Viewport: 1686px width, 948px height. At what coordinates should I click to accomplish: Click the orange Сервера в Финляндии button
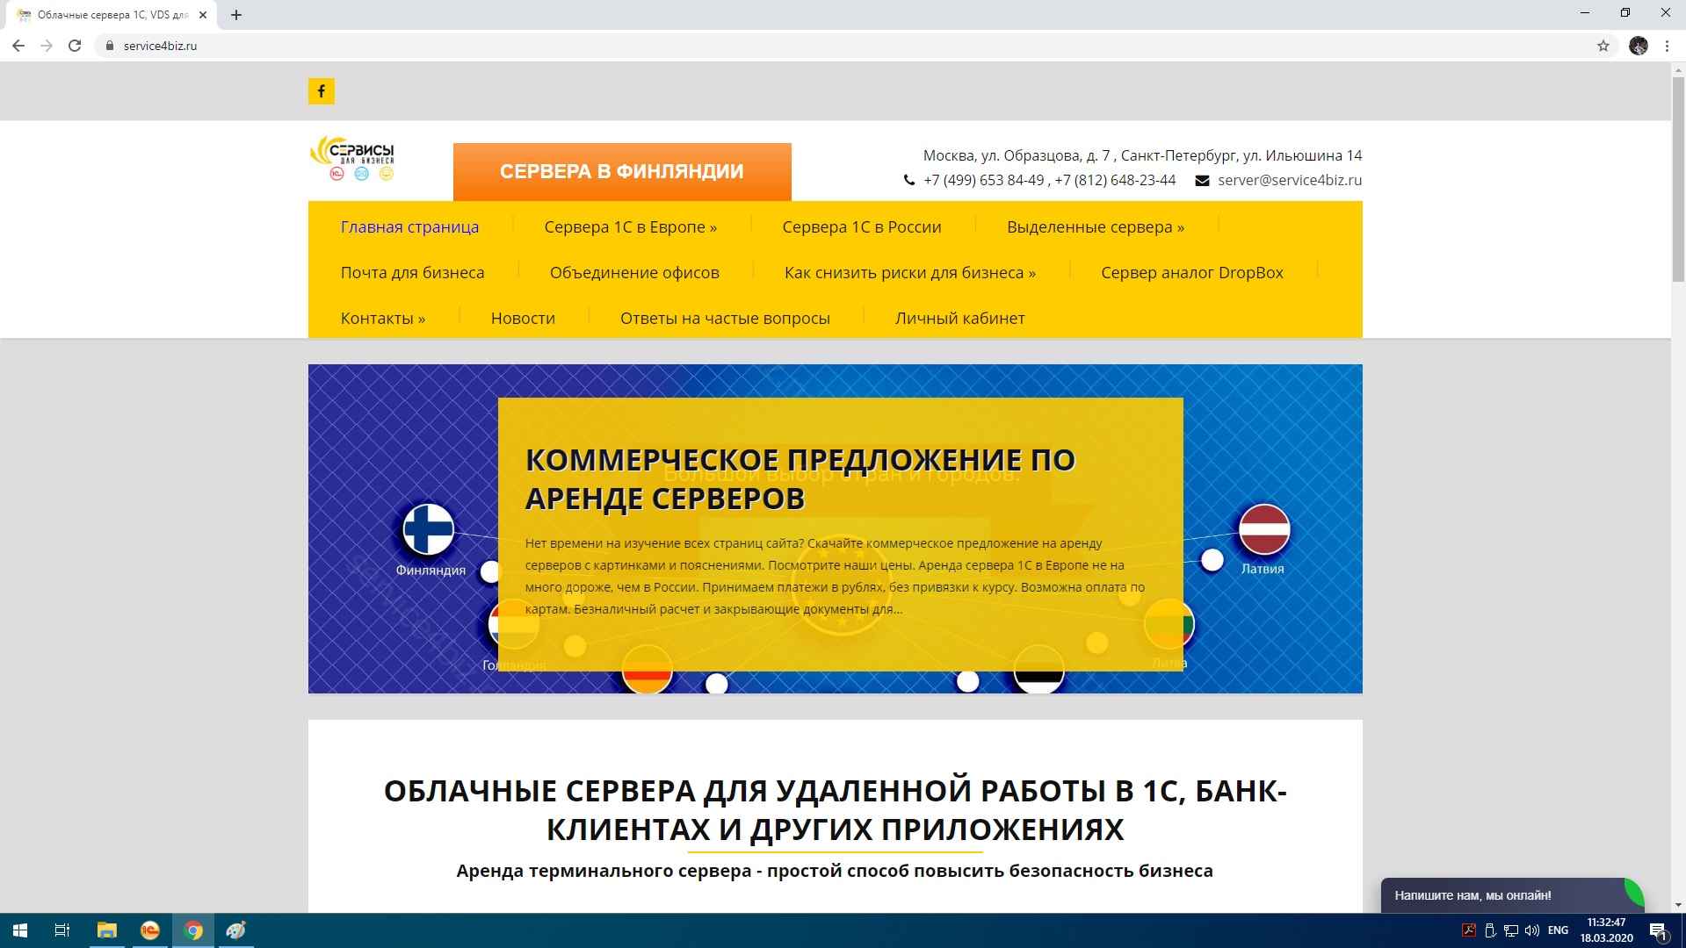[x=621, y=172]
